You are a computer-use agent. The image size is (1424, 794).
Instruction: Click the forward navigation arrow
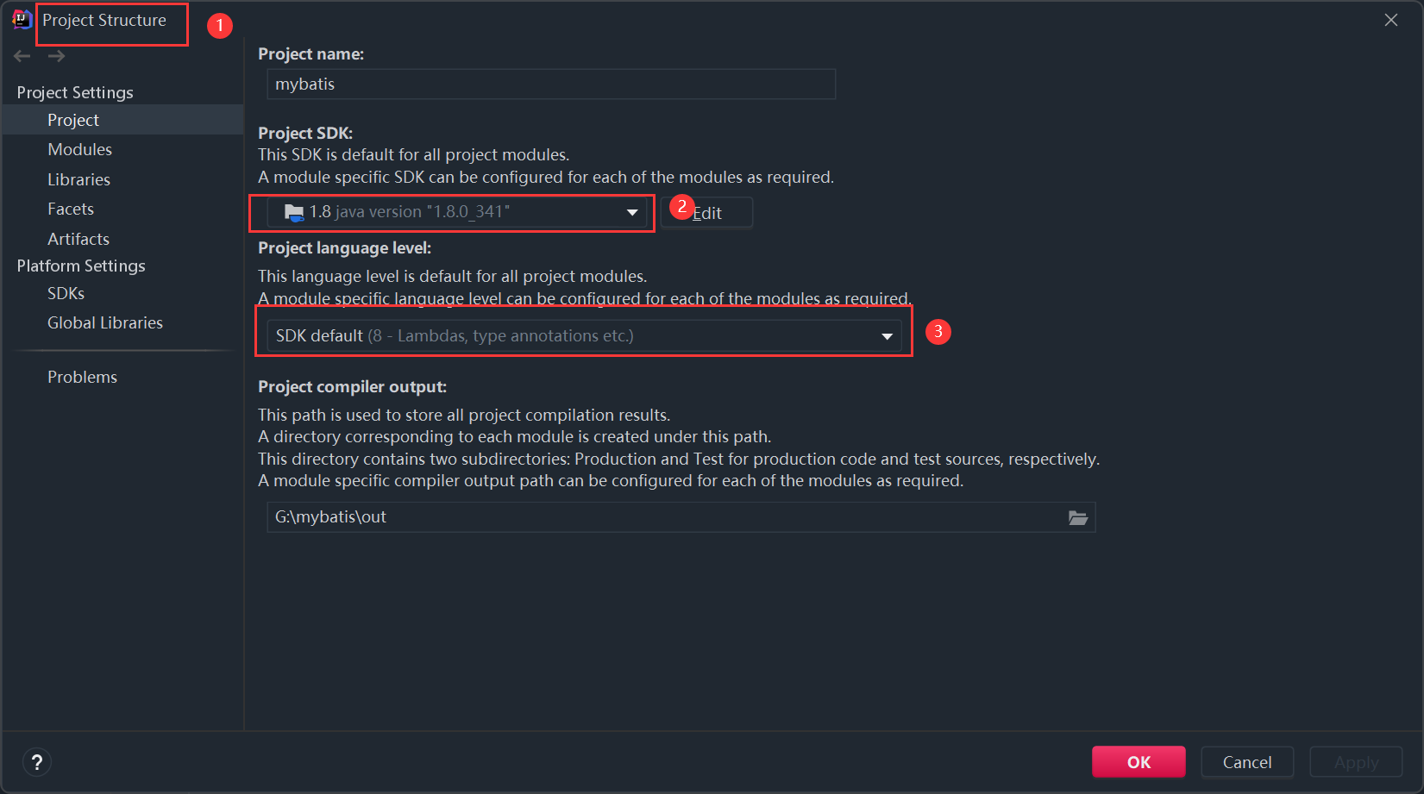57,56
